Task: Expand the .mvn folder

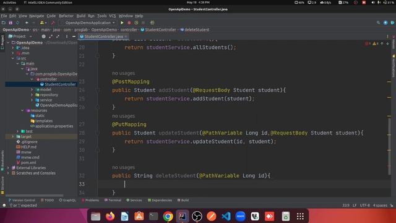Action: tap(13, 53)
